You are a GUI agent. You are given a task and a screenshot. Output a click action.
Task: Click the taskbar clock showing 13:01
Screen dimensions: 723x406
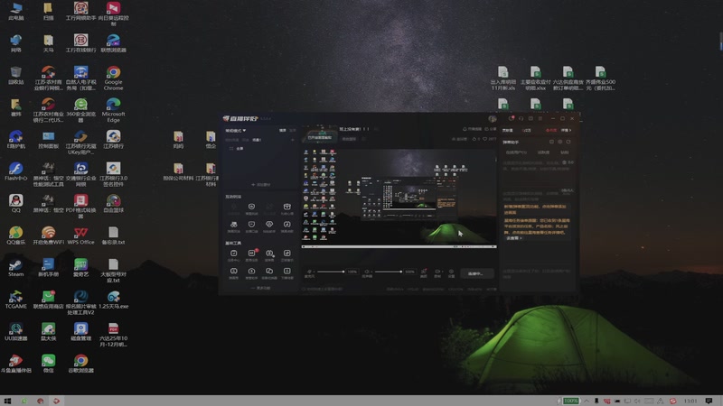coord(690,401)
